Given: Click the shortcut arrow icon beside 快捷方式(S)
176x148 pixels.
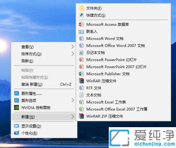Looking at the screenshot, I should [x=81, y=15].
